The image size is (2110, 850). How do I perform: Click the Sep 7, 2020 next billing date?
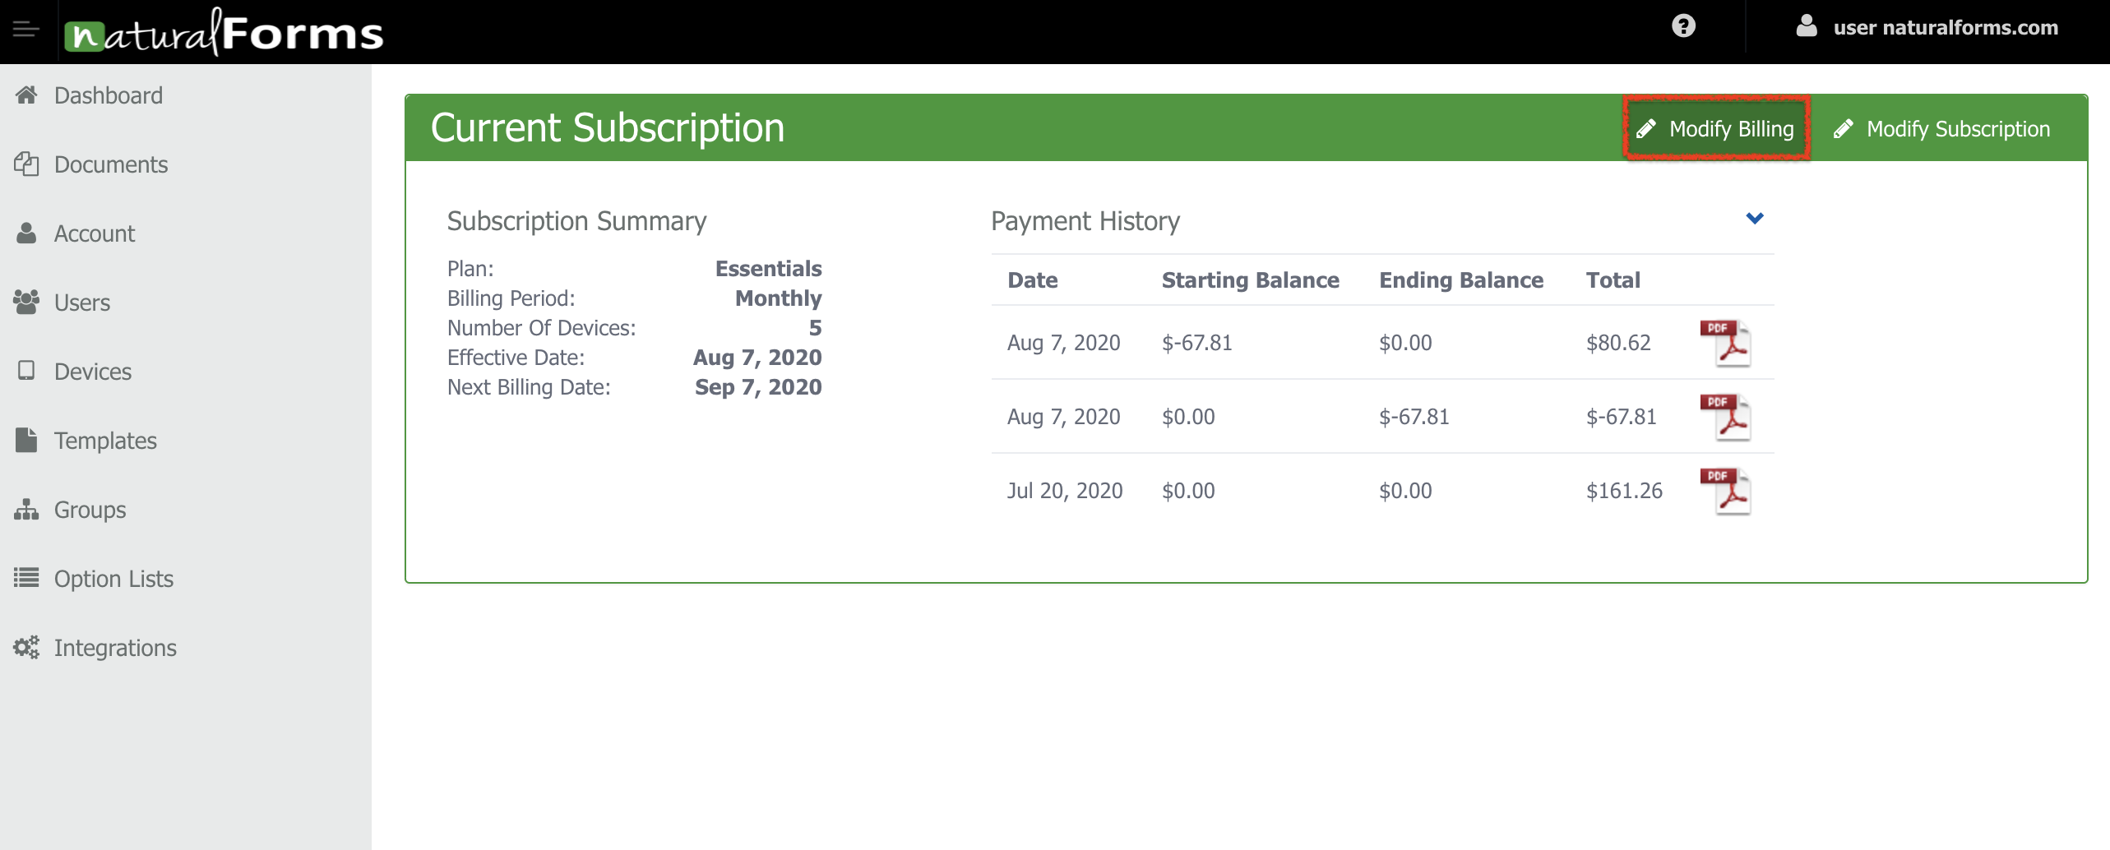point(758,387)
